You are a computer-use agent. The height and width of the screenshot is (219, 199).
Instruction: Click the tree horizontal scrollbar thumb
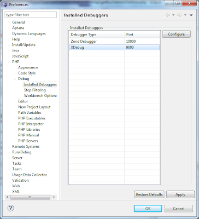click(x=30, y=197)
